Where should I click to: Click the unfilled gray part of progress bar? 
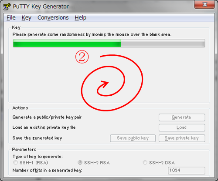pyautogui.click(x=163, y=43)
